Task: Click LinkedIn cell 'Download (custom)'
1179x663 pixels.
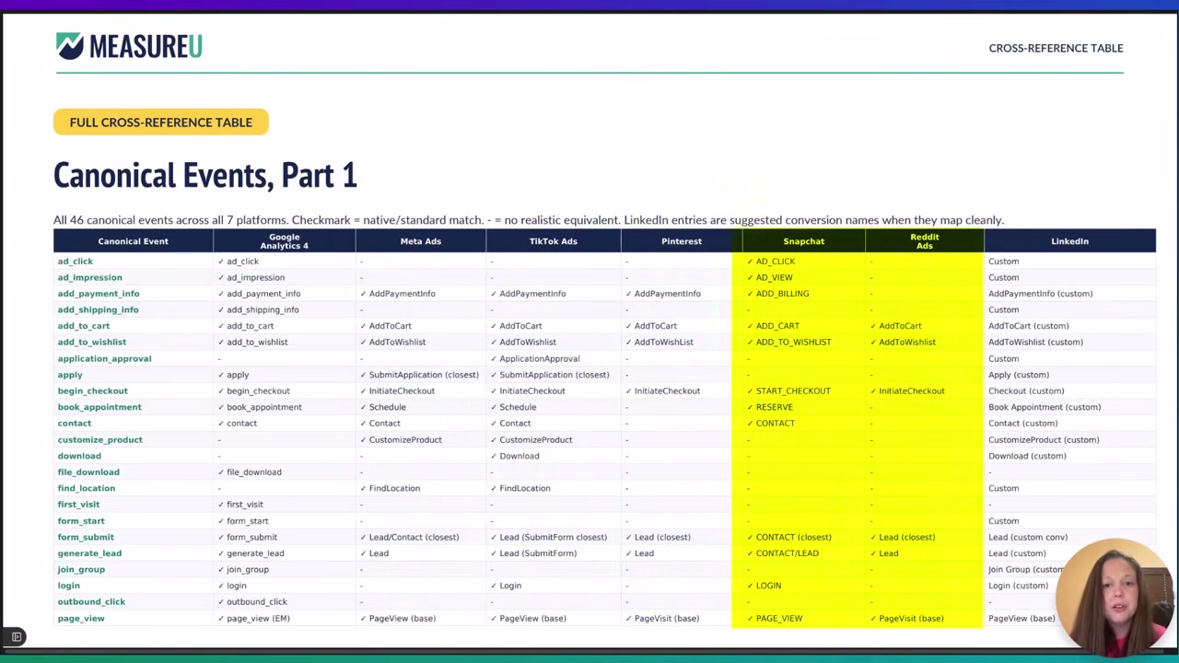Action: [1026, 456]
